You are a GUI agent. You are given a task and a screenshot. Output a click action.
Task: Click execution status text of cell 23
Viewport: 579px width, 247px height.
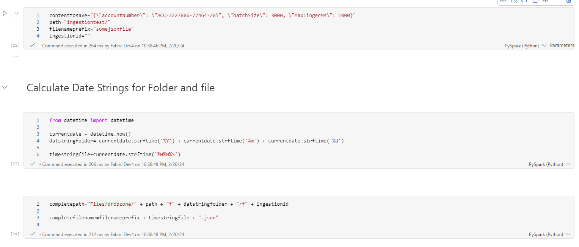pos(113,164)
